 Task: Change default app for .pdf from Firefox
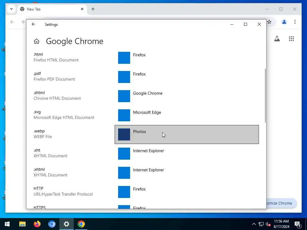pos(187,77)
